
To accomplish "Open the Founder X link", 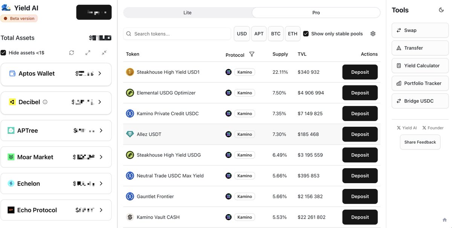I will tap(433, 128).
